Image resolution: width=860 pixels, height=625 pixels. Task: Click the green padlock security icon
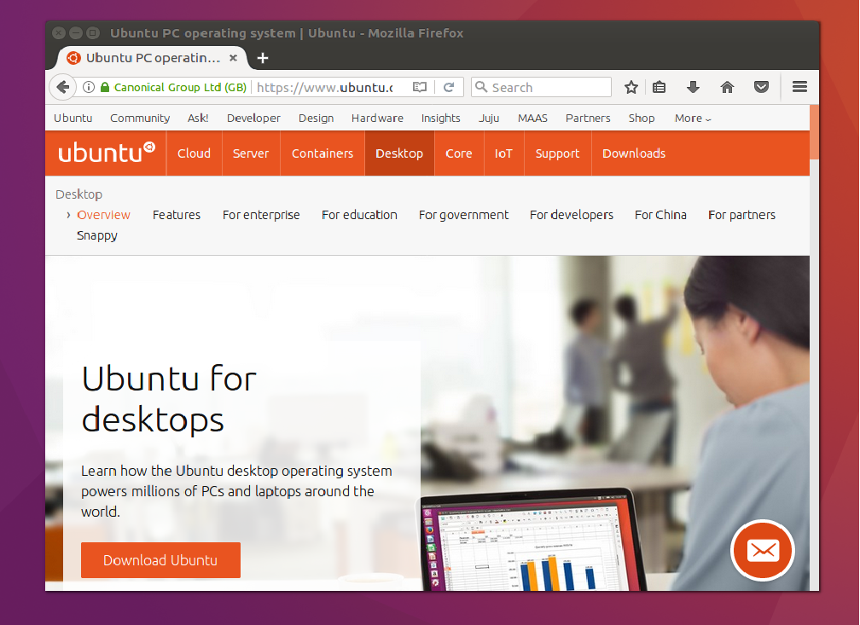click(x=105, y=87)
